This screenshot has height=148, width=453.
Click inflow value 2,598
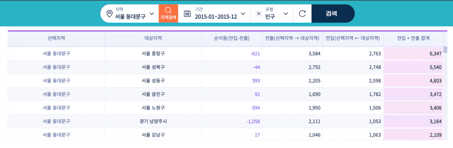click(x=375, y=81)
